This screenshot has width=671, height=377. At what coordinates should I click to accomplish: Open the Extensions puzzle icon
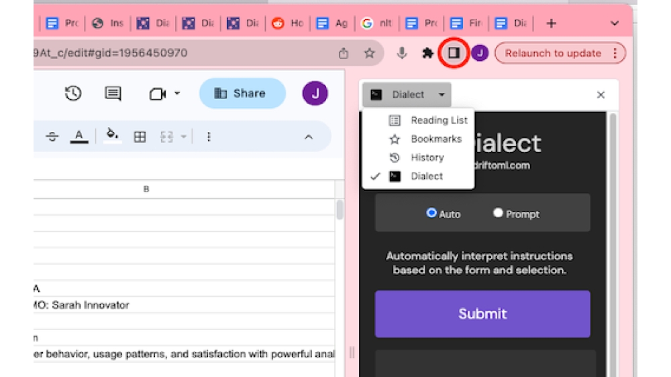427,53
